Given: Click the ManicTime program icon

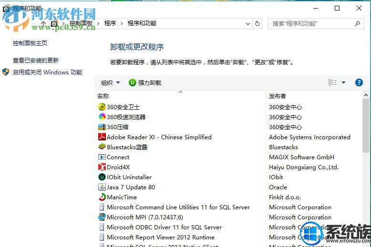Looking at the screenshot, I should pos(102,197).
